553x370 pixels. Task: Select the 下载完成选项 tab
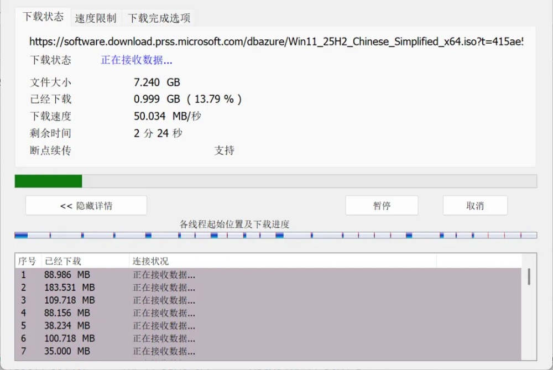click(159, 18)
